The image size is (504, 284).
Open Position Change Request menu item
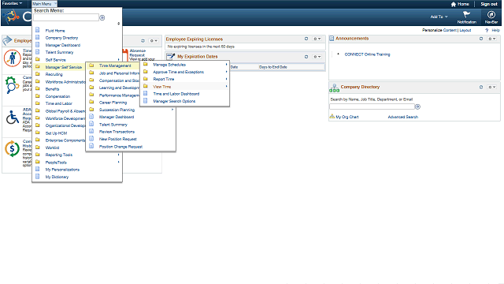(x=120, y=147)
